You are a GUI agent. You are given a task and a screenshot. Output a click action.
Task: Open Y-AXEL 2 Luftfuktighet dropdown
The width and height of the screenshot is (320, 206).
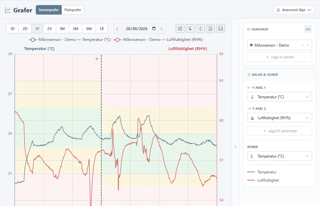tap(279, 118)
